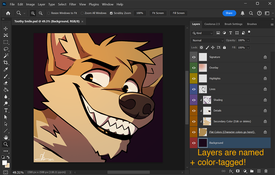This screenshot has width=275, height=175.
Task: Open the Filter menu
Action: (73, 4)
